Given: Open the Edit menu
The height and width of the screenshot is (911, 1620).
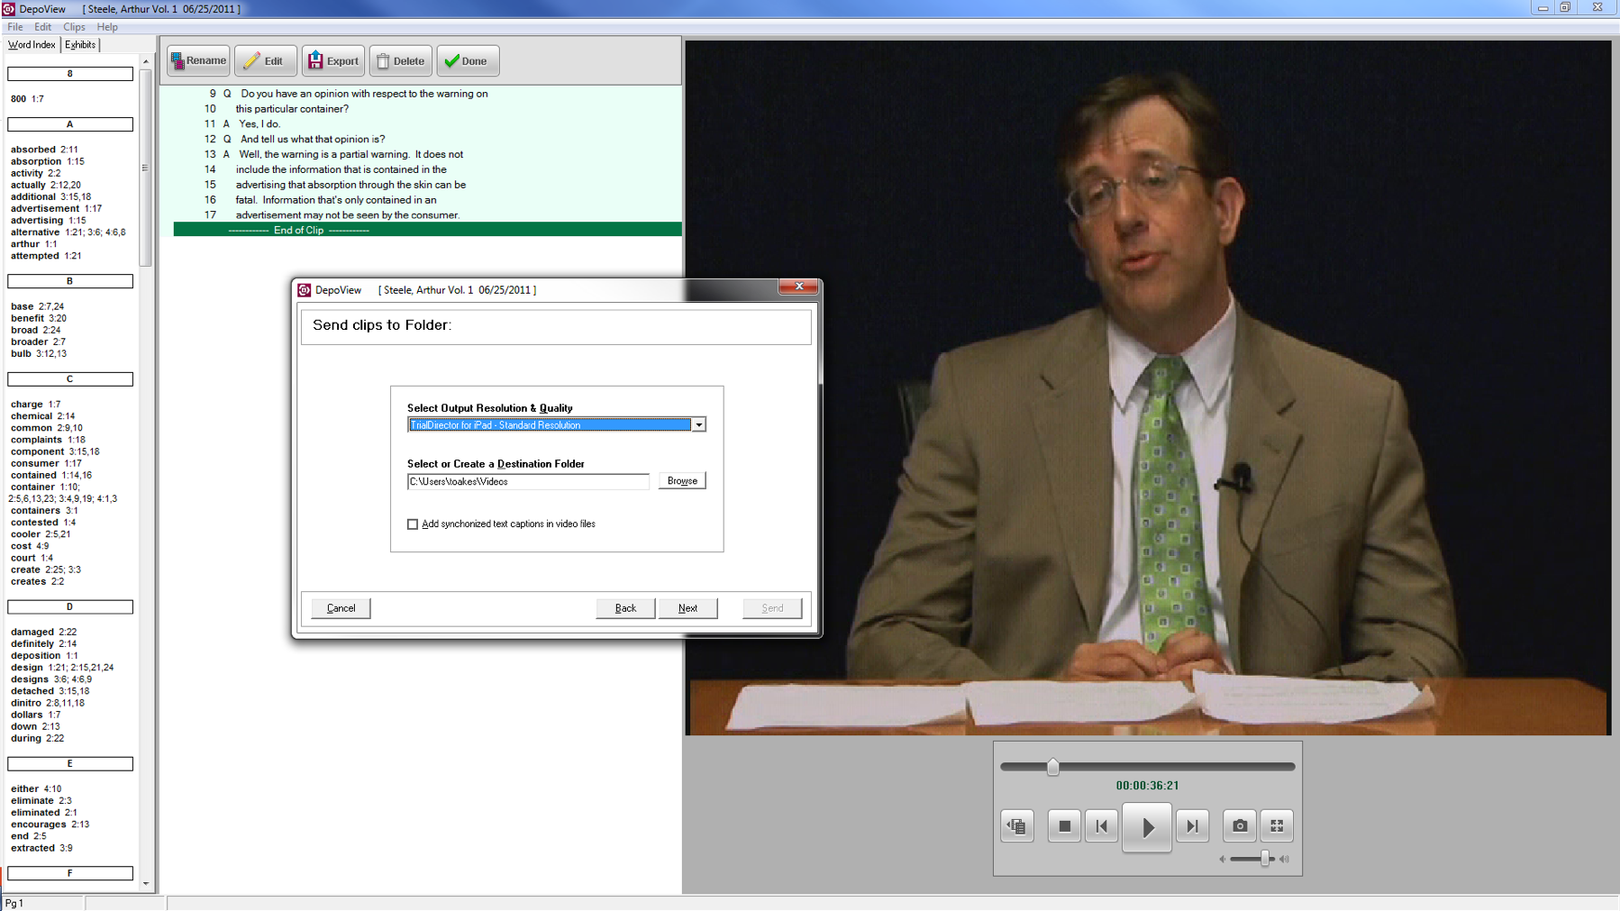Looking at the screenshot, I should point(42,27).
